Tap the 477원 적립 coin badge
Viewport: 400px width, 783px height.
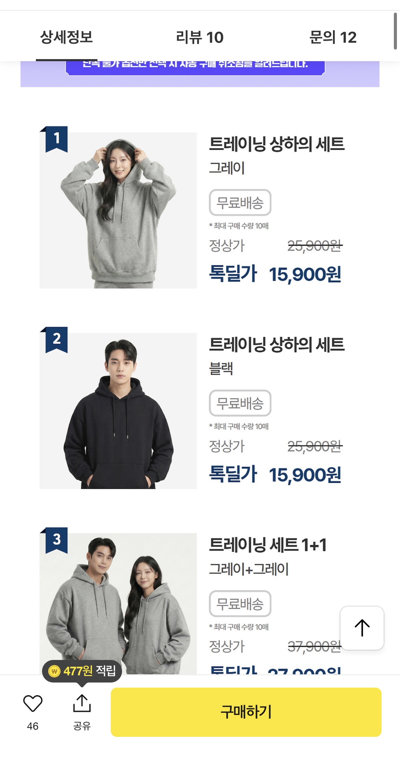click(x=82, y=671)
